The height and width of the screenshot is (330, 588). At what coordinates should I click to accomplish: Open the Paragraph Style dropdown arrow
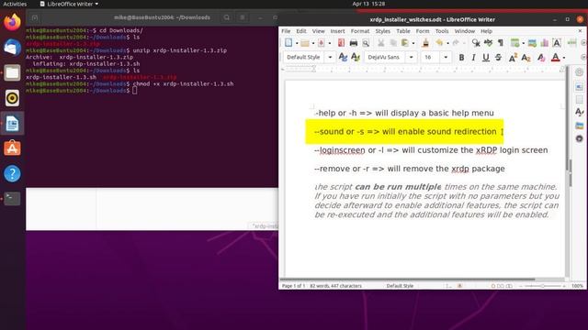pyautogui.click(x=330, y=57)
